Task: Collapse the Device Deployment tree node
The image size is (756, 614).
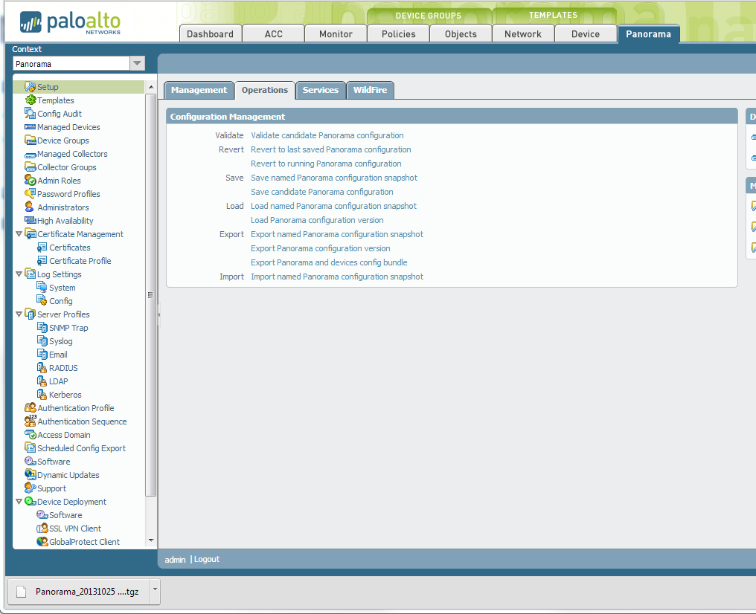Action: tap(19, 501)
